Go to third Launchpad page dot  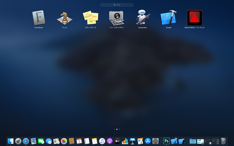point(119,129)
